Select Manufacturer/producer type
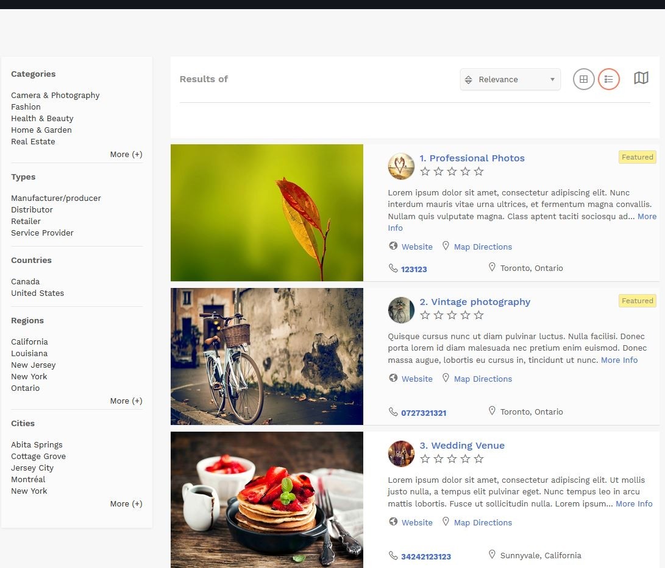 56,198
